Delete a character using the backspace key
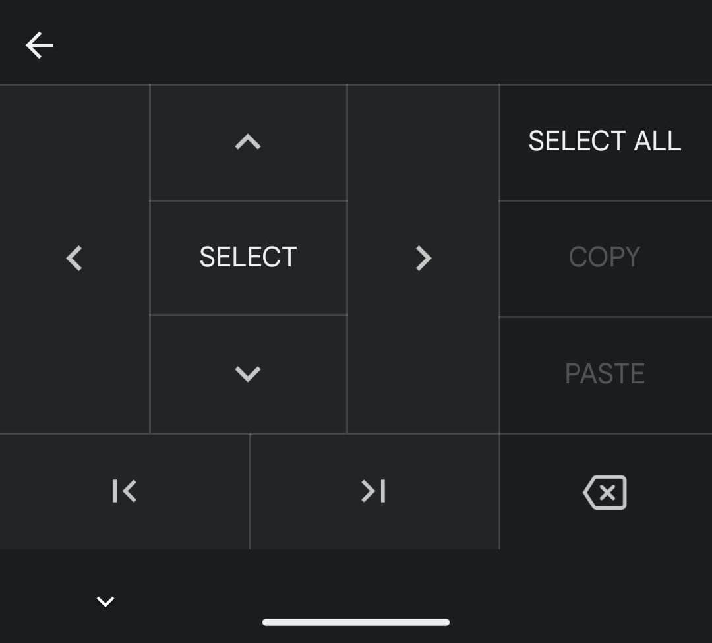712x643 pixels. [605, 492]
